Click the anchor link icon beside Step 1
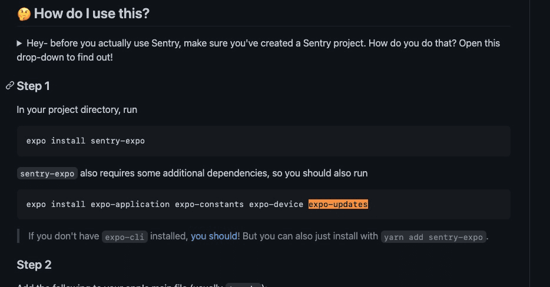550x287 pixels. click(10, 85)
